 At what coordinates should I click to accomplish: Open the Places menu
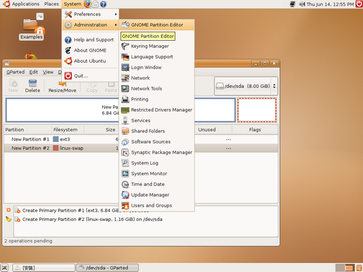(x=52, y=4)
